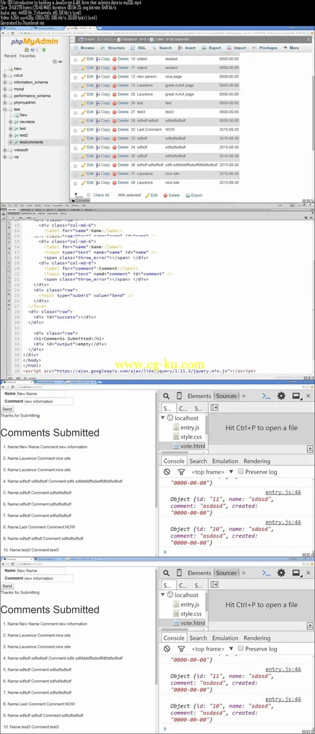Click bottom 'With selected' Edit pencil in phpMyAdmin

tap(148, 195)
